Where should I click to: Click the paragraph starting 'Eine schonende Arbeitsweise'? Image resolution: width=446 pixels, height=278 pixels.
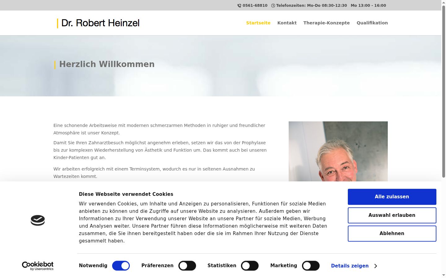pos(159,129)
